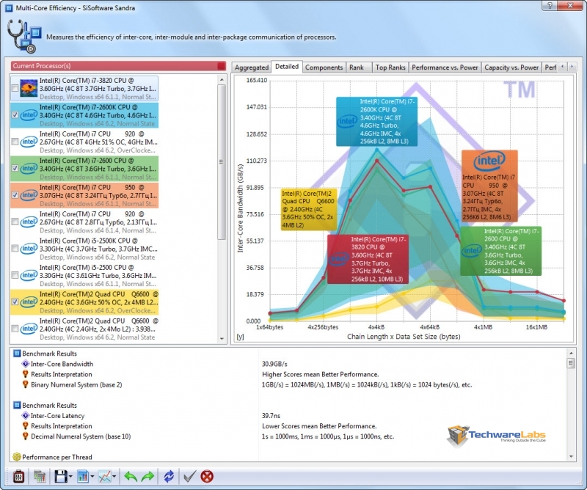Switch to the Aggregated tab
This screenshot has width=587, height=490.
(252, 67)
